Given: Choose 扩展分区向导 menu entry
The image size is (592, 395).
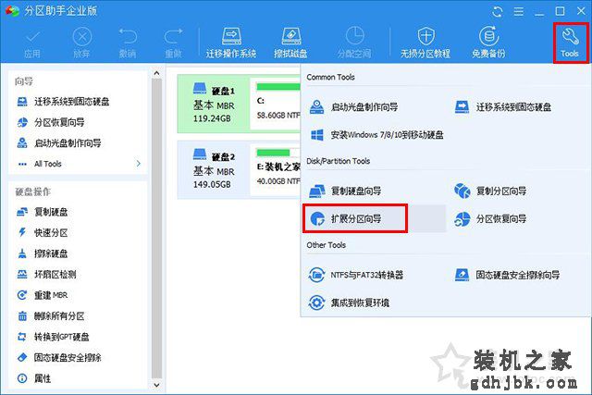Looking at the screenshot, I should pyautogui.click(x=355, y=218).
